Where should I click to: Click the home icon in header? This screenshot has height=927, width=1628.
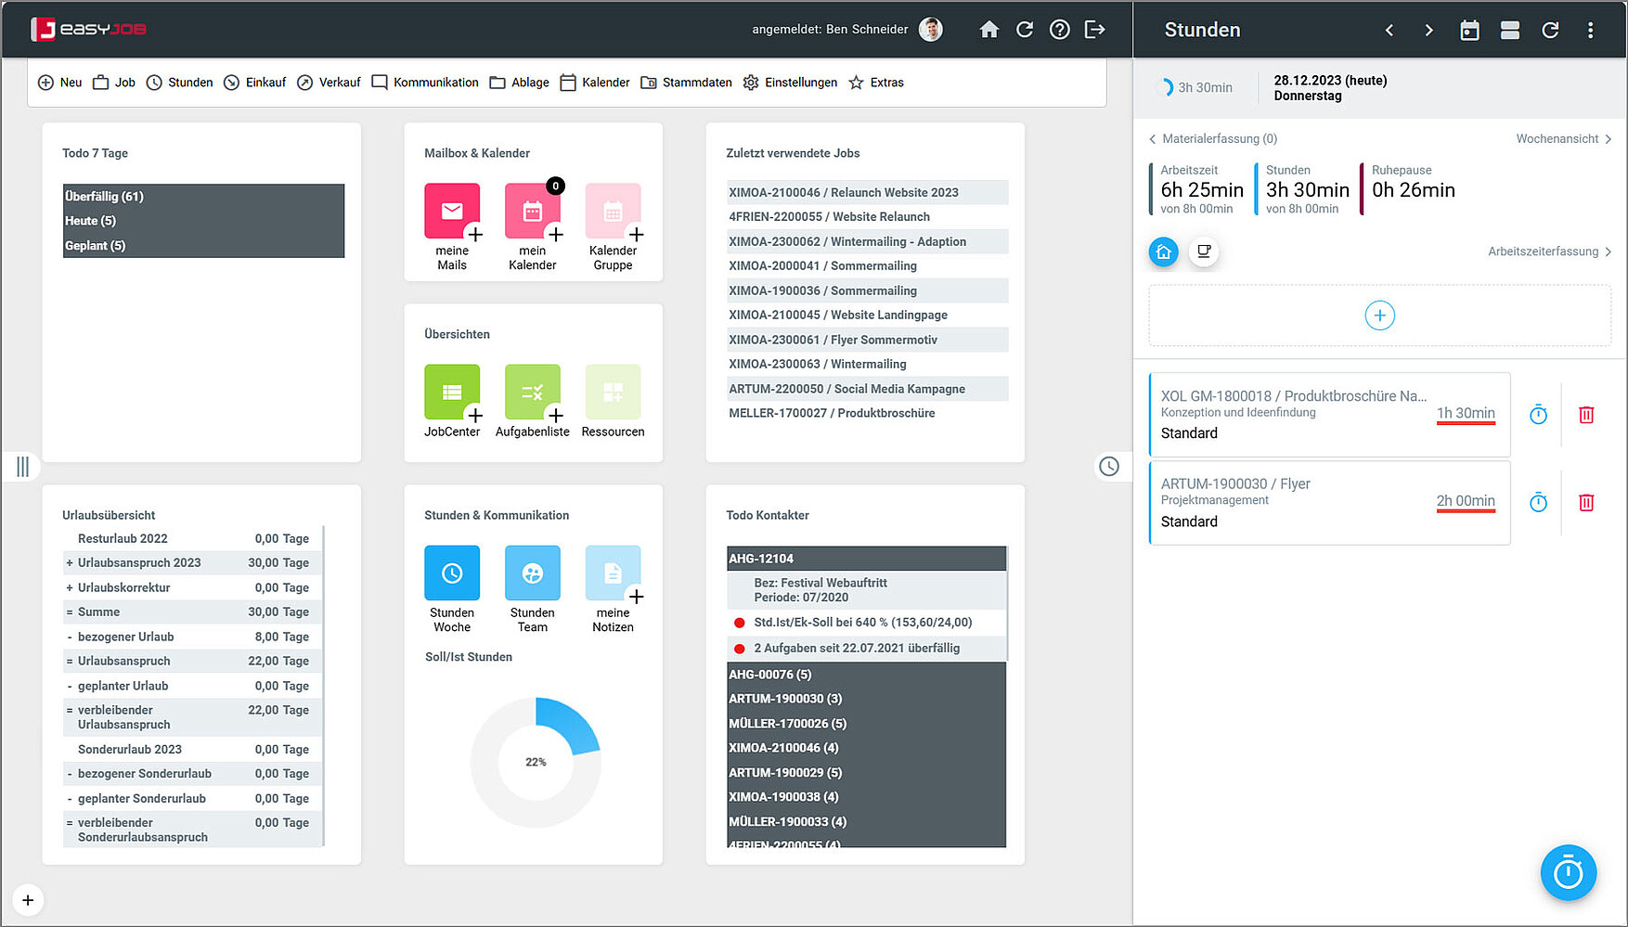(988, 30)
